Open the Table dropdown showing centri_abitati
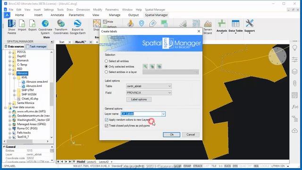This screenshot has width=302, height=170. point(149,86)
